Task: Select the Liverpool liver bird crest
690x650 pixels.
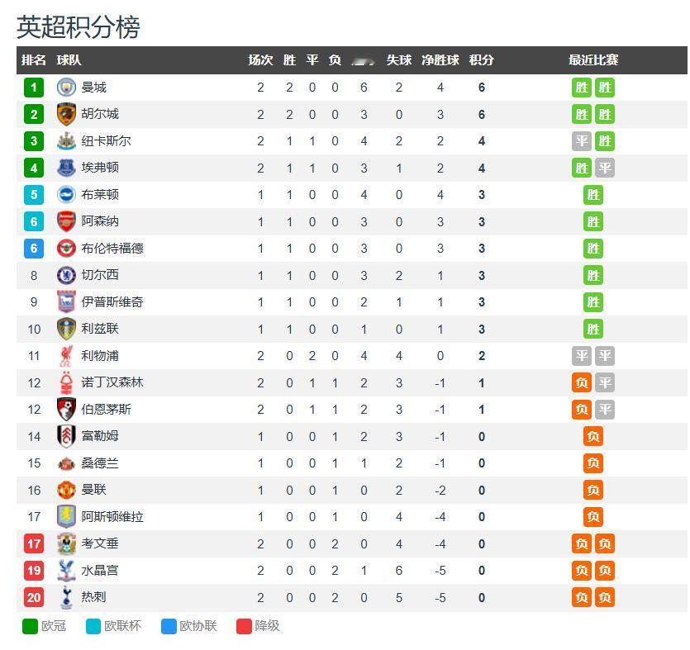Action: [x=66, y=356]
